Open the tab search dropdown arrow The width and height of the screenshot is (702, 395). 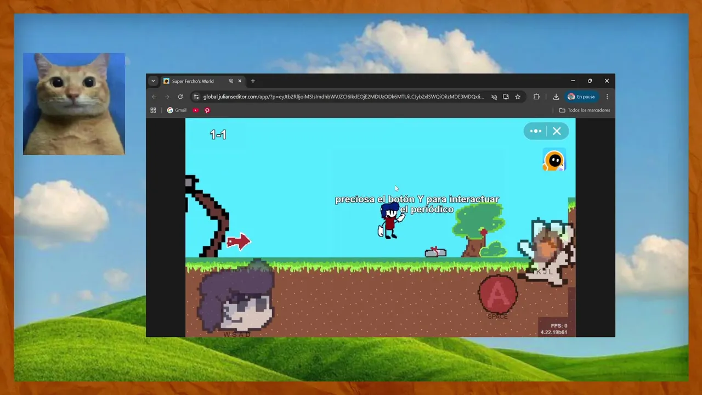click(153, 81)
